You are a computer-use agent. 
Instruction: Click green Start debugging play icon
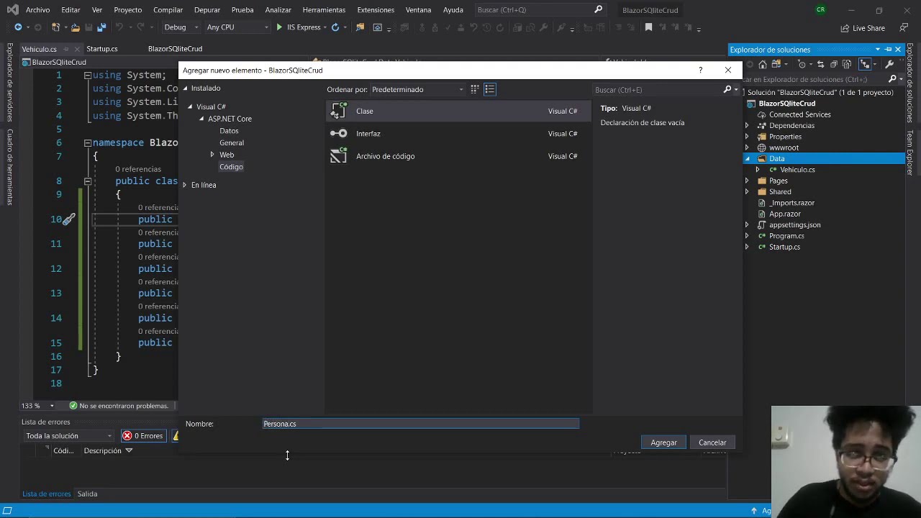pyautogui.click(x=279, y=27)
